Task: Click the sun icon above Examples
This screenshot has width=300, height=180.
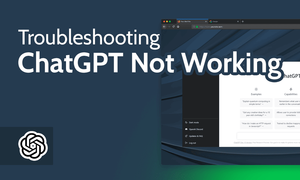Action: pyautogui.click(x=256, y=89)
